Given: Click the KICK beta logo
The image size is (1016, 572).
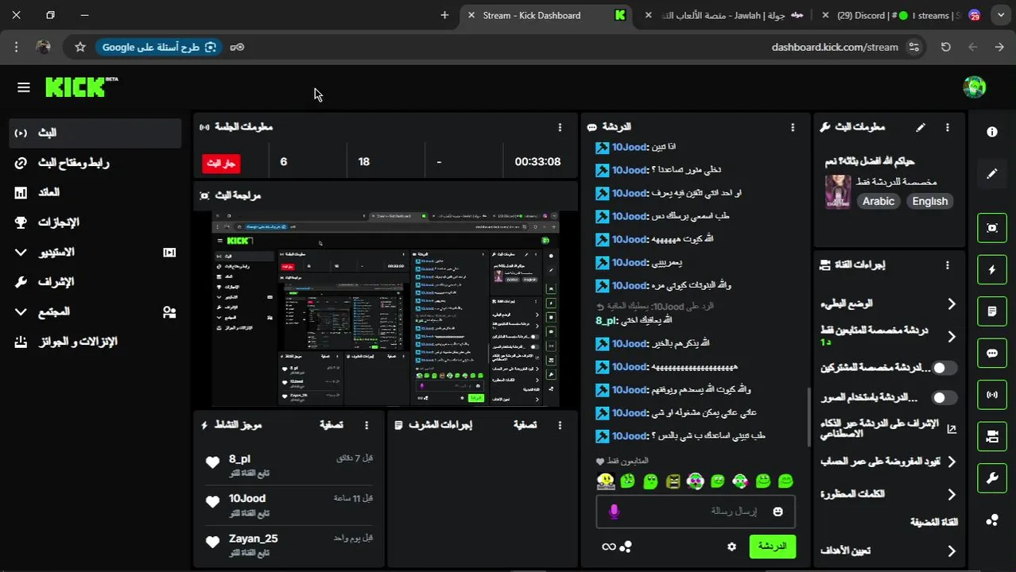Looking at the screenshot, I should (x=81, y=87).
